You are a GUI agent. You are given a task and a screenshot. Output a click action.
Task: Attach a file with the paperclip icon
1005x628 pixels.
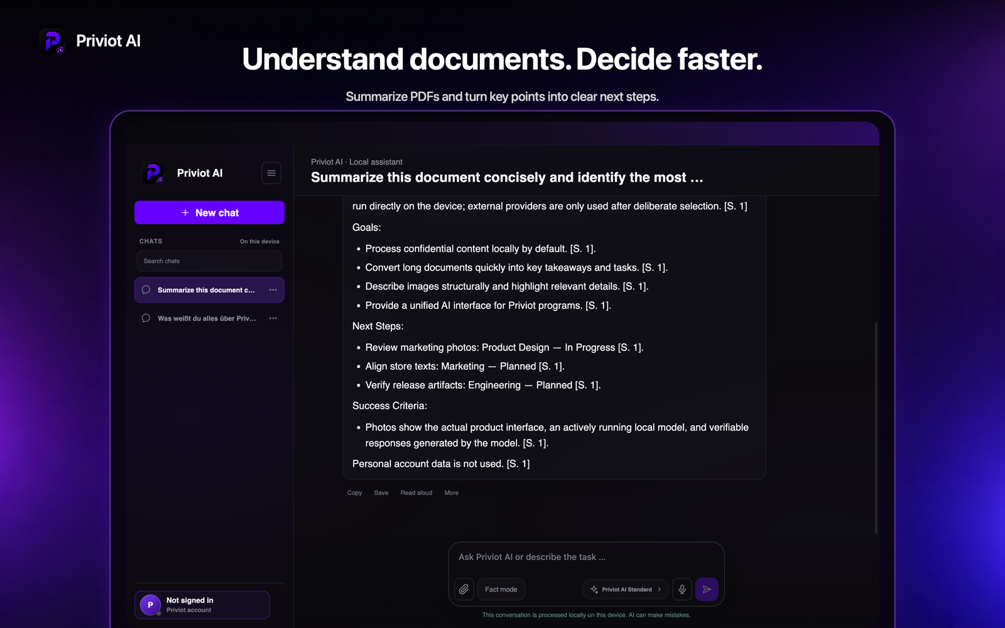(x=464, y=589)
